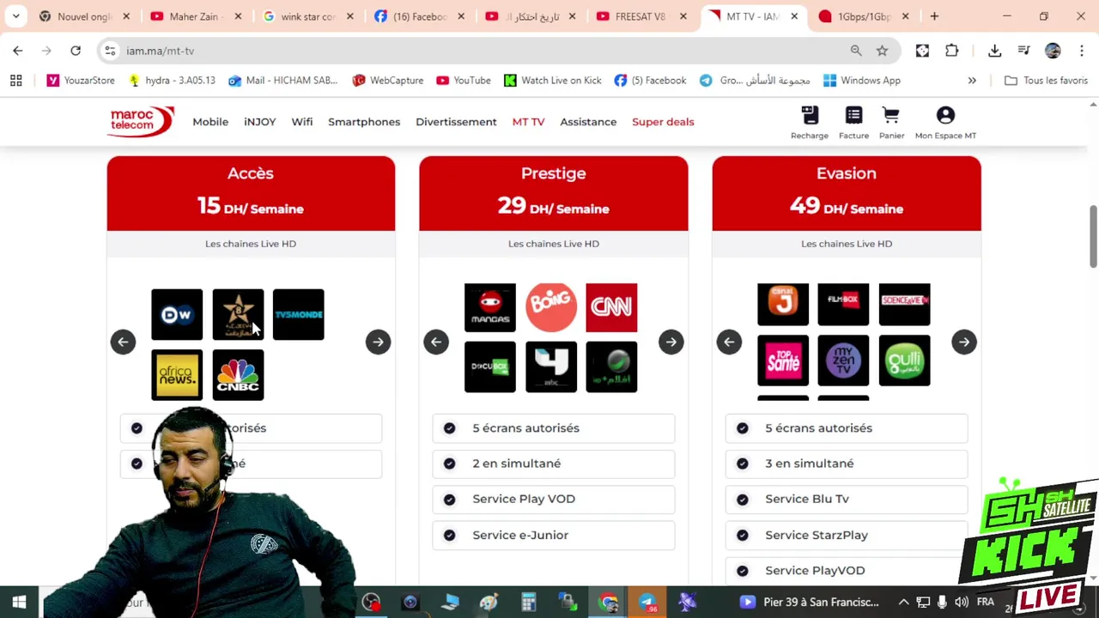Click the Africanews channel logo
The width and height of the screenshot is (1099, 618).
(x=177, y=375)
